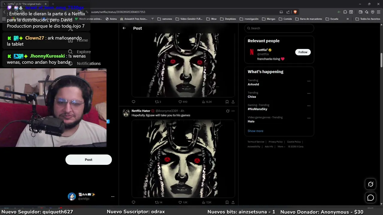Open the browser extensions puzzle icon
Image resolution: width=383 pixels, height=215 pixels.
(x=345, y=12)
